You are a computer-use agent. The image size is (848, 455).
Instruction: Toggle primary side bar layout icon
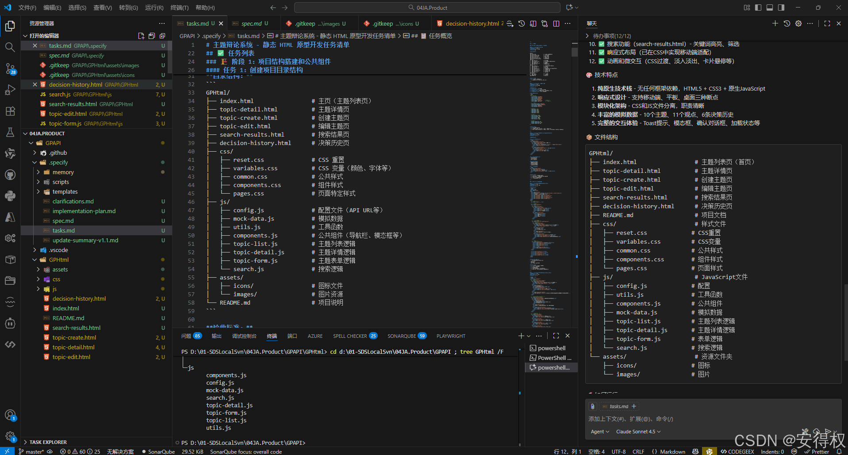(x=758, y=8)
